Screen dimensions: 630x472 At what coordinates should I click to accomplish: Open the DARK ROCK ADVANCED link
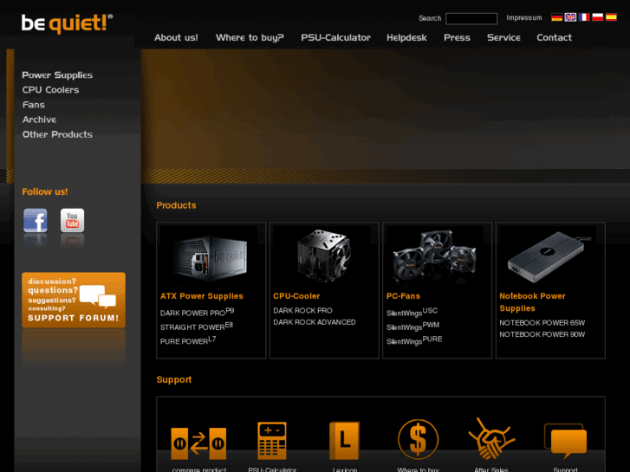pos(315,322)
